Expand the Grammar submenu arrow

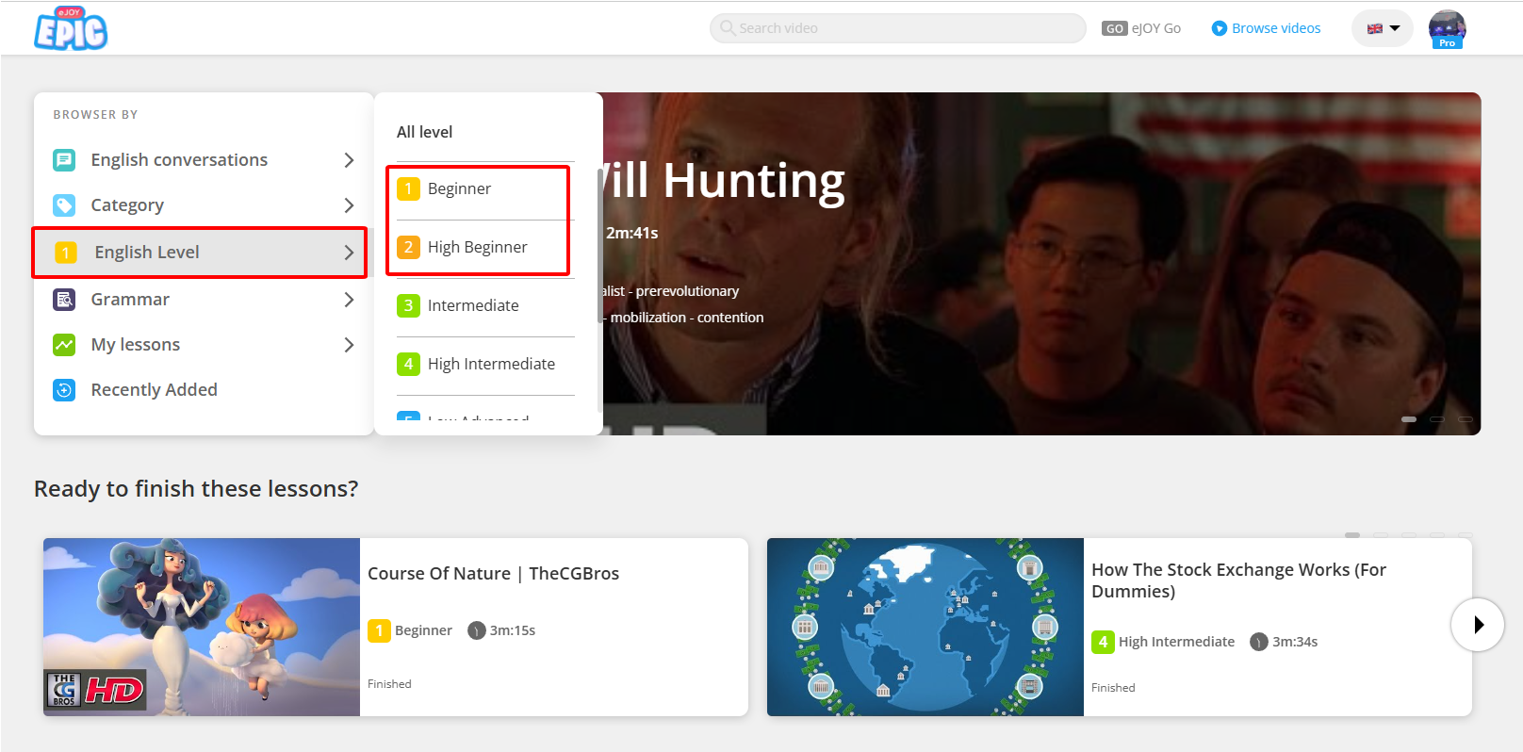pyautogui.click(x=349, y=300)
